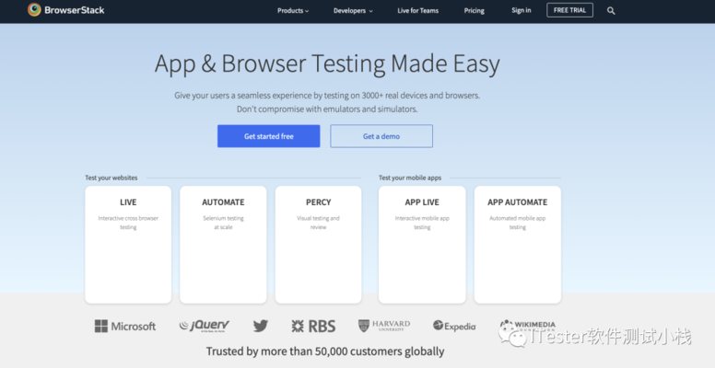Open the search magnifier icon

tap(611, 11)
